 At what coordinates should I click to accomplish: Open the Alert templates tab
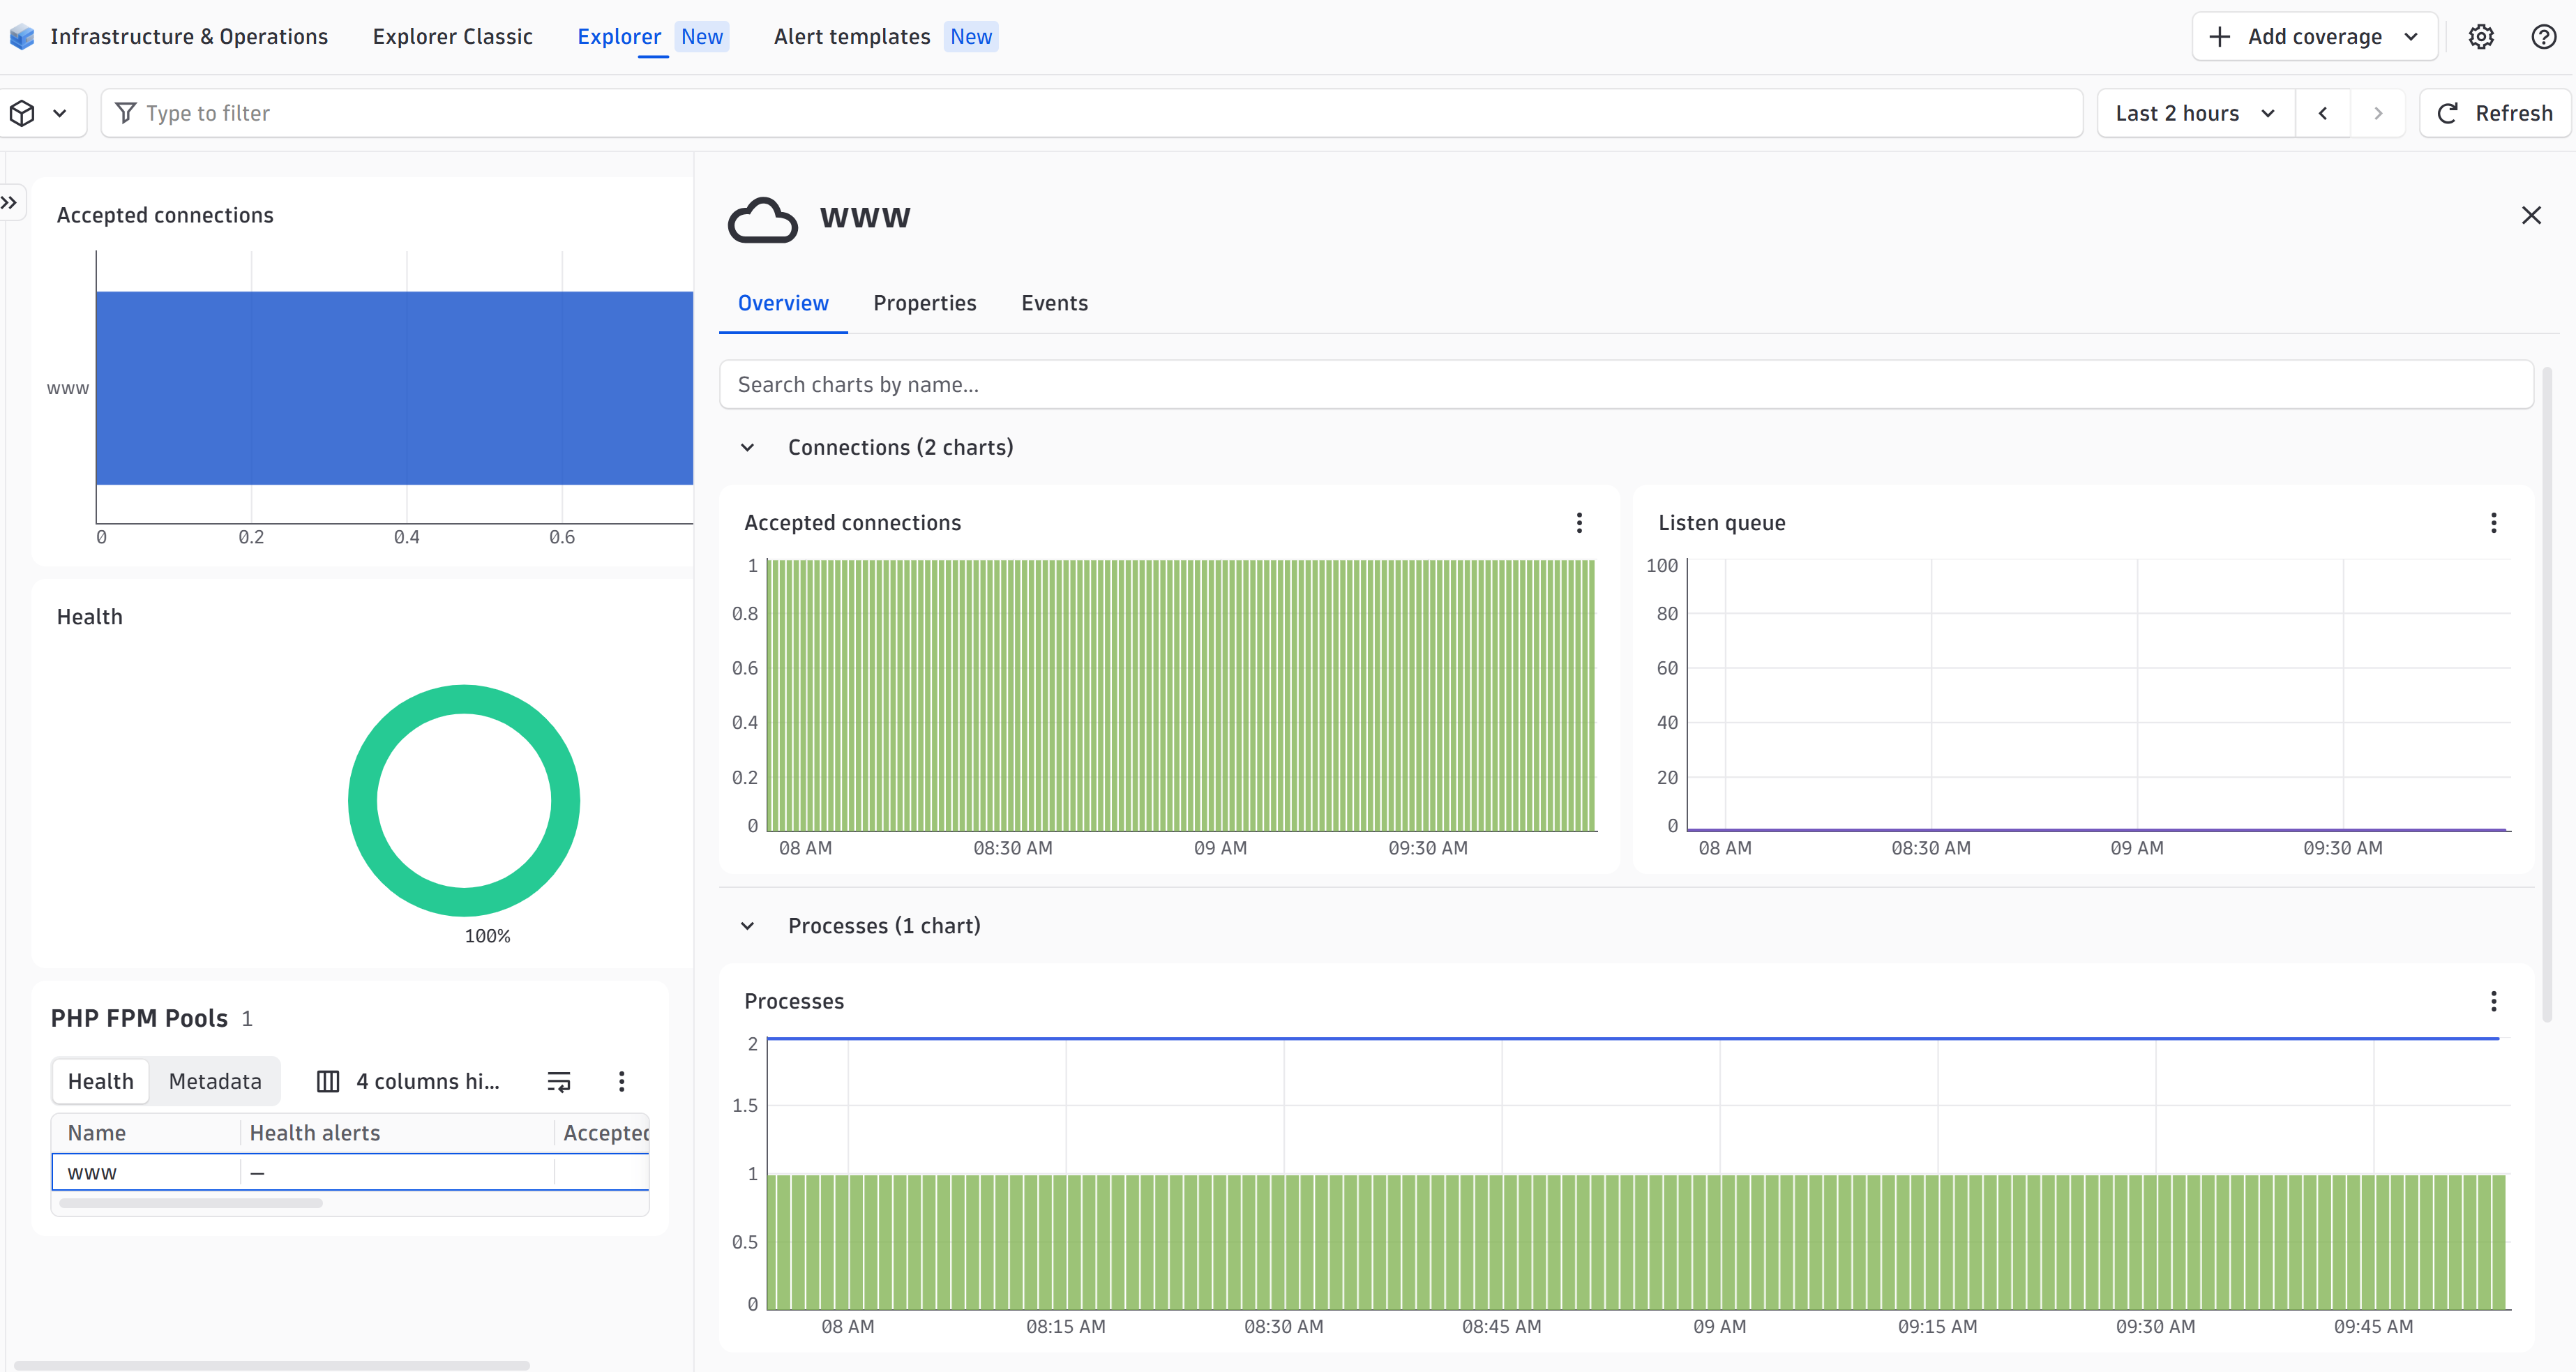[x=852, y=37]
